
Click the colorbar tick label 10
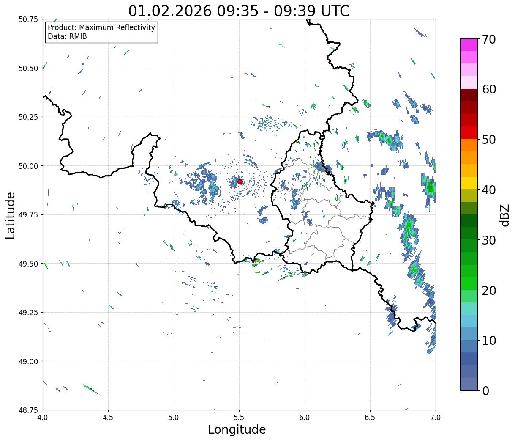click(x=488, y=341)
